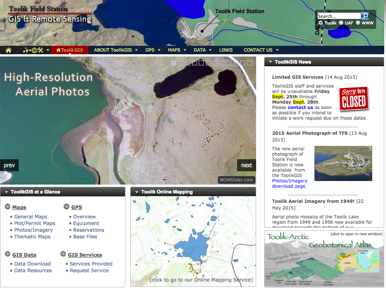
Task: Open the GIS Services heading link
Action: coord(85,255)
